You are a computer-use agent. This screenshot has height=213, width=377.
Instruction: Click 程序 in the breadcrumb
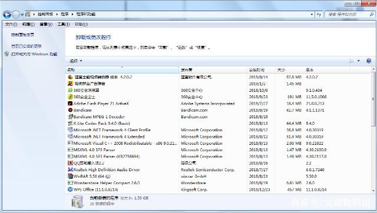65,14
